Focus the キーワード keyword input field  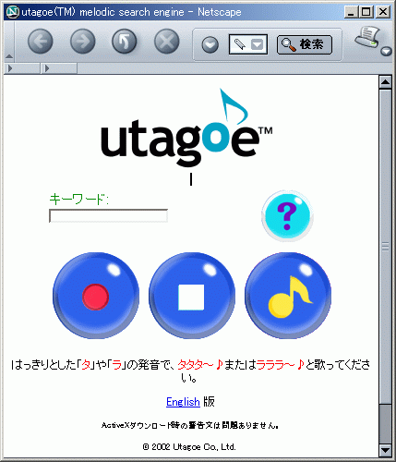[108, 215]
